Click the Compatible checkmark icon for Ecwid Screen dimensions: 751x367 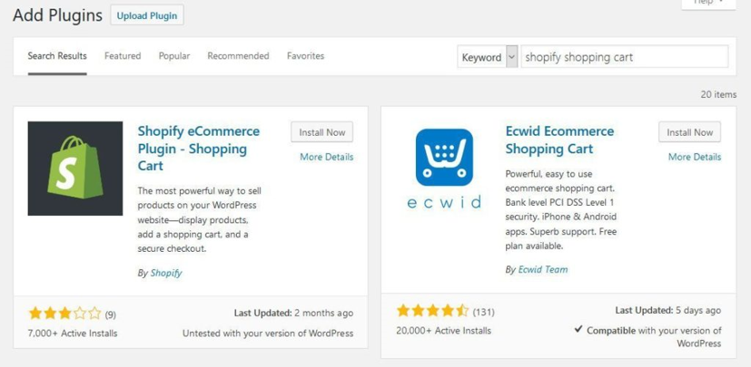pyautogui.click(x=578, y=330)
